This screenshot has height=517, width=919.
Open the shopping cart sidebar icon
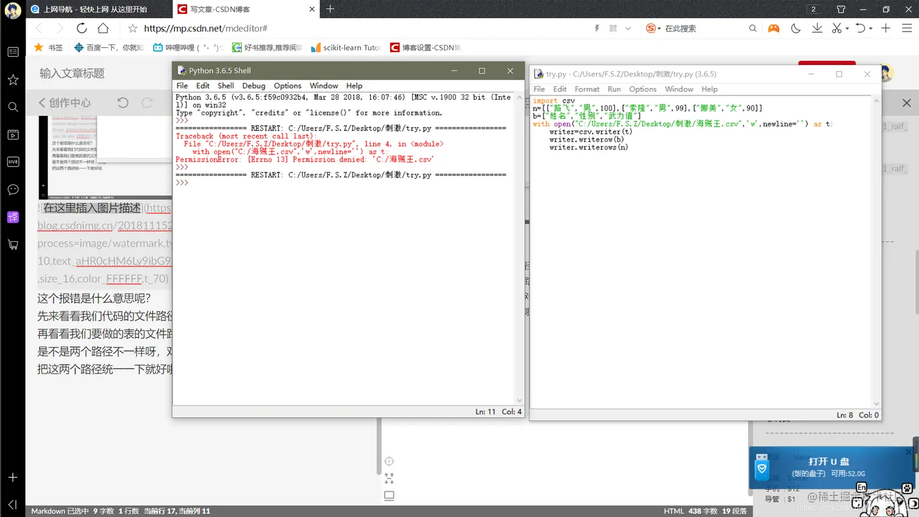tap(13, 245)
